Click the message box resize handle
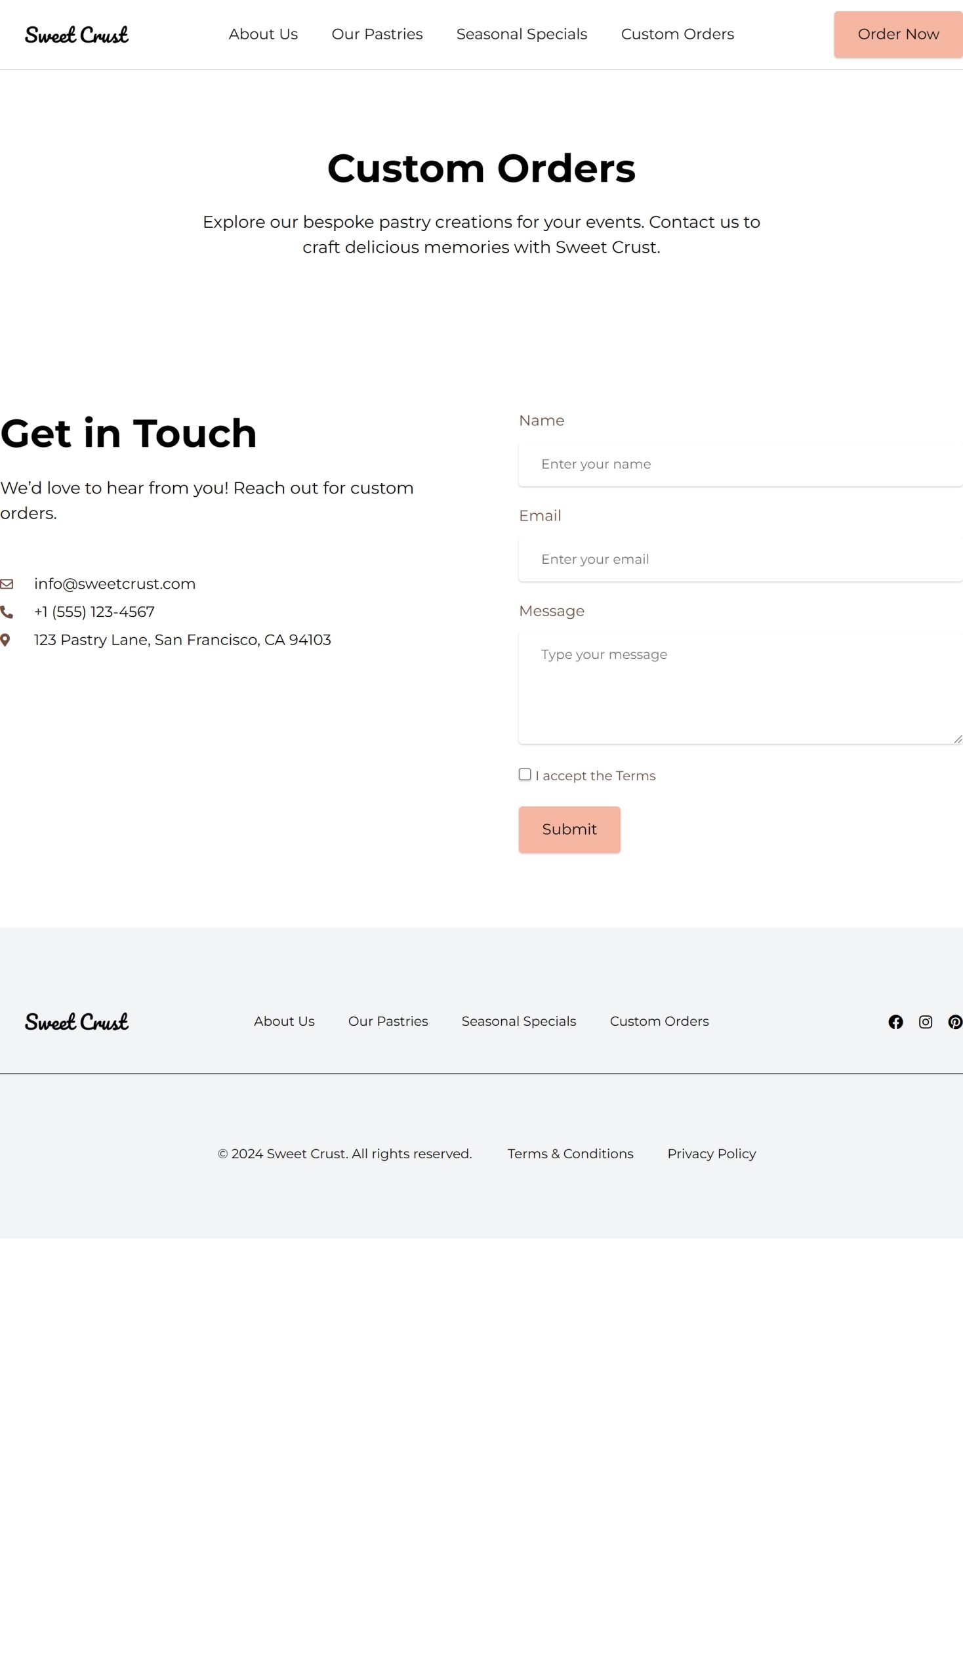963x1680 pixels. click(958, 739)
